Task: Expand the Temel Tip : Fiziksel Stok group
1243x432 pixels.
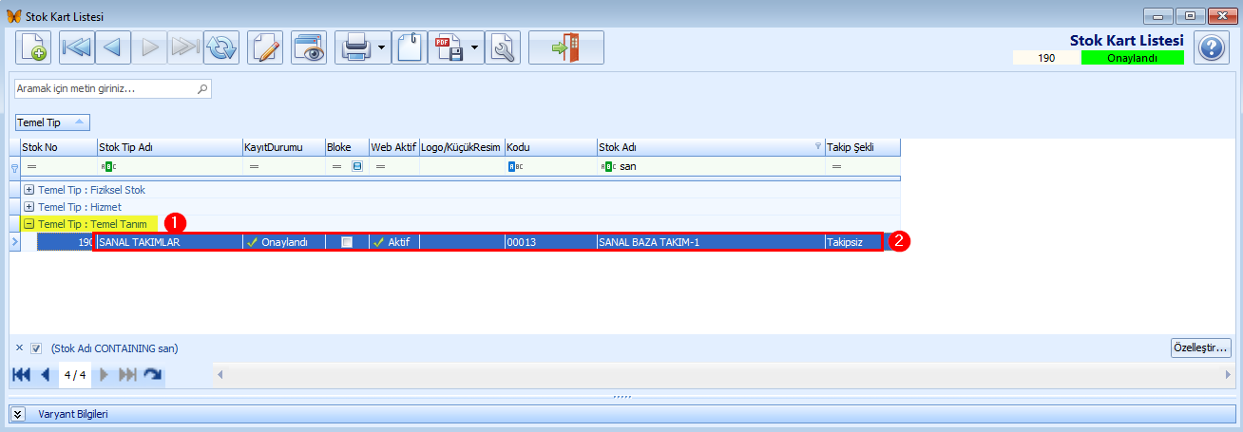Action: click(29, 190)
